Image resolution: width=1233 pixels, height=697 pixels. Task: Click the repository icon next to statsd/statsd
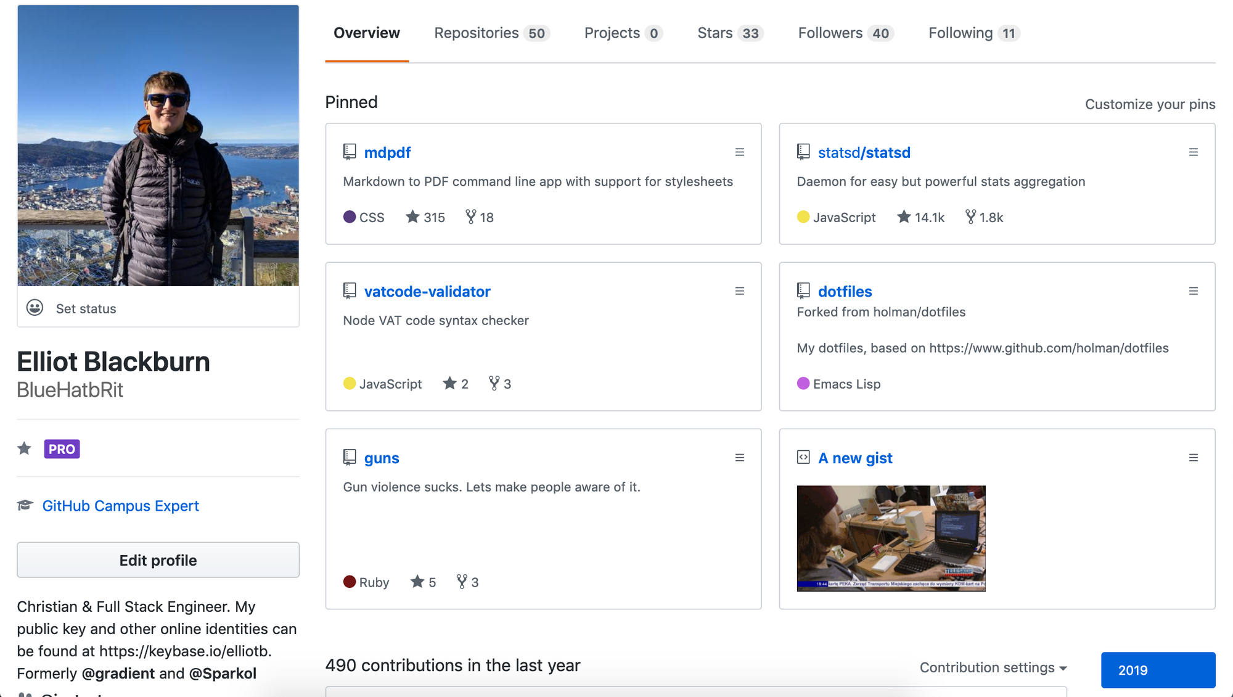click(803, 152)
